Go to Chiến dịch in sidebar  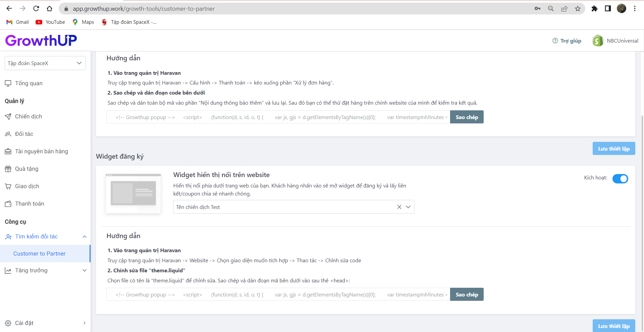pos(29,116)
